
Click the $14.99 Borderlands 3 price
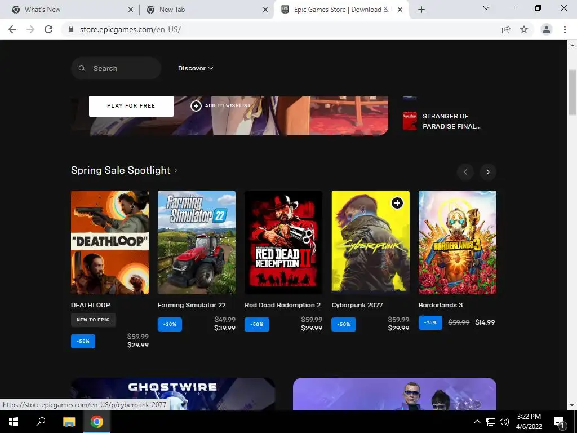[x=485, y=322]
